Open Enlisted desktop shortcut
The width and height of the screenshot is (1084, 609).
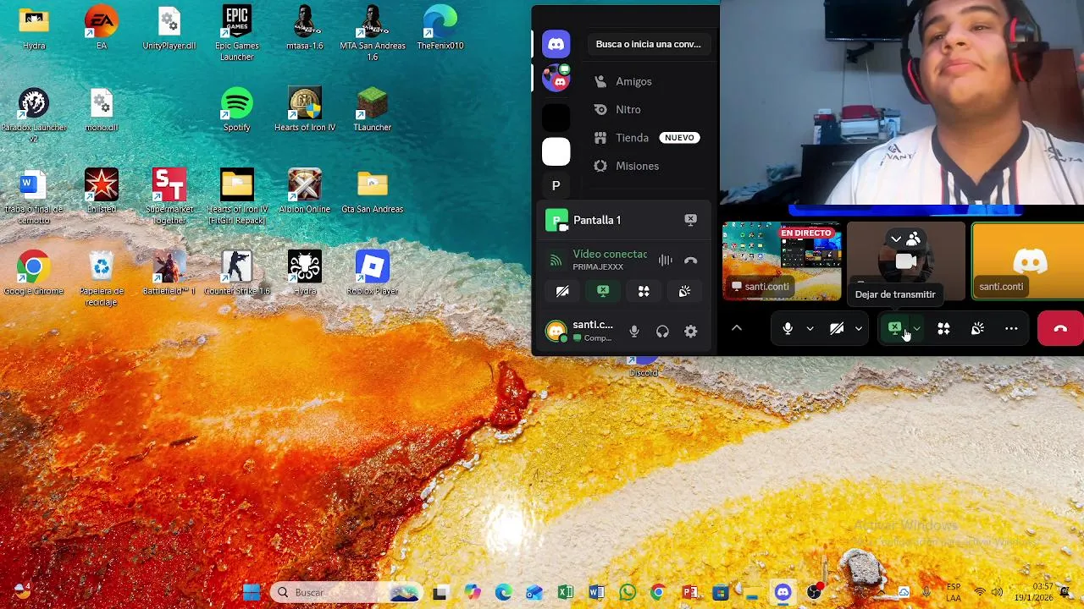pyautogui.click(x=102, y=191)
